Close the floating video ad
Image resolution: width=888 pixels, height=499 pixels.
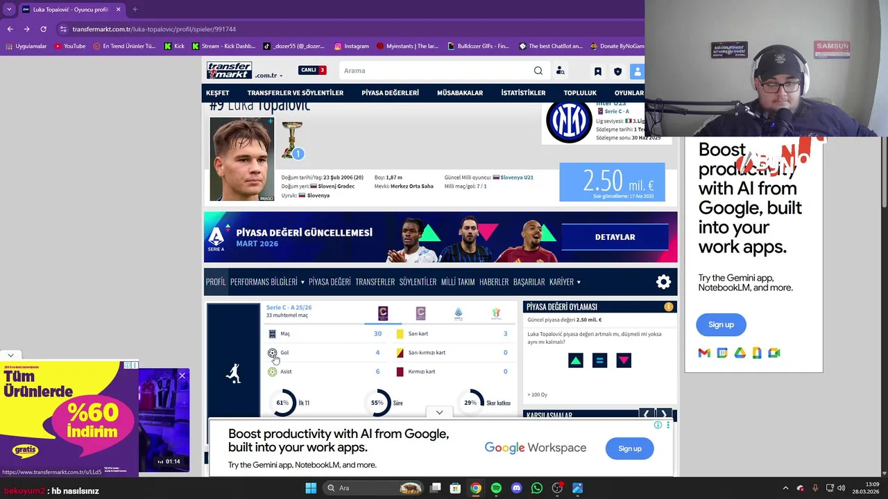[182, 376]
